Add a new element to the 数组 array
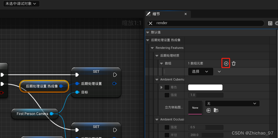Image resolution: width=278 pixels, height=138 pixels. tap(226, 64)
